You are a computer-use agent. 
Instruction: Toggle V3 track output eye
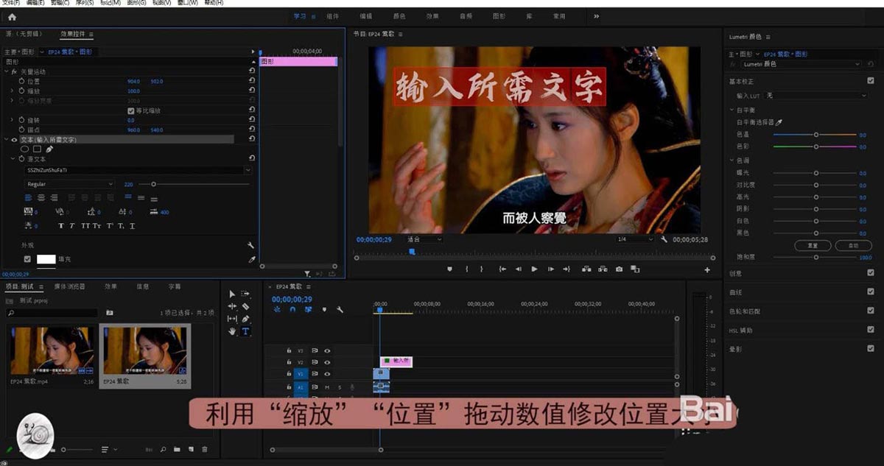click(x=327, y=350)
